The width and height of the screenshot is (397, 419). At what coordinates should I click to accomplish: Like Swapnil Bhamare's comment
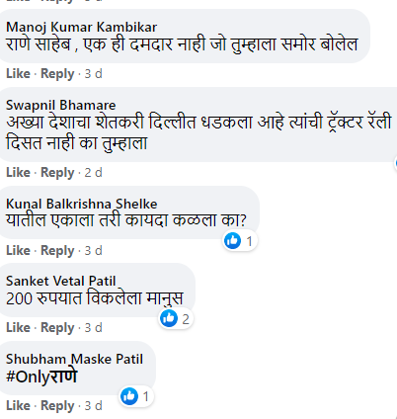18,173
